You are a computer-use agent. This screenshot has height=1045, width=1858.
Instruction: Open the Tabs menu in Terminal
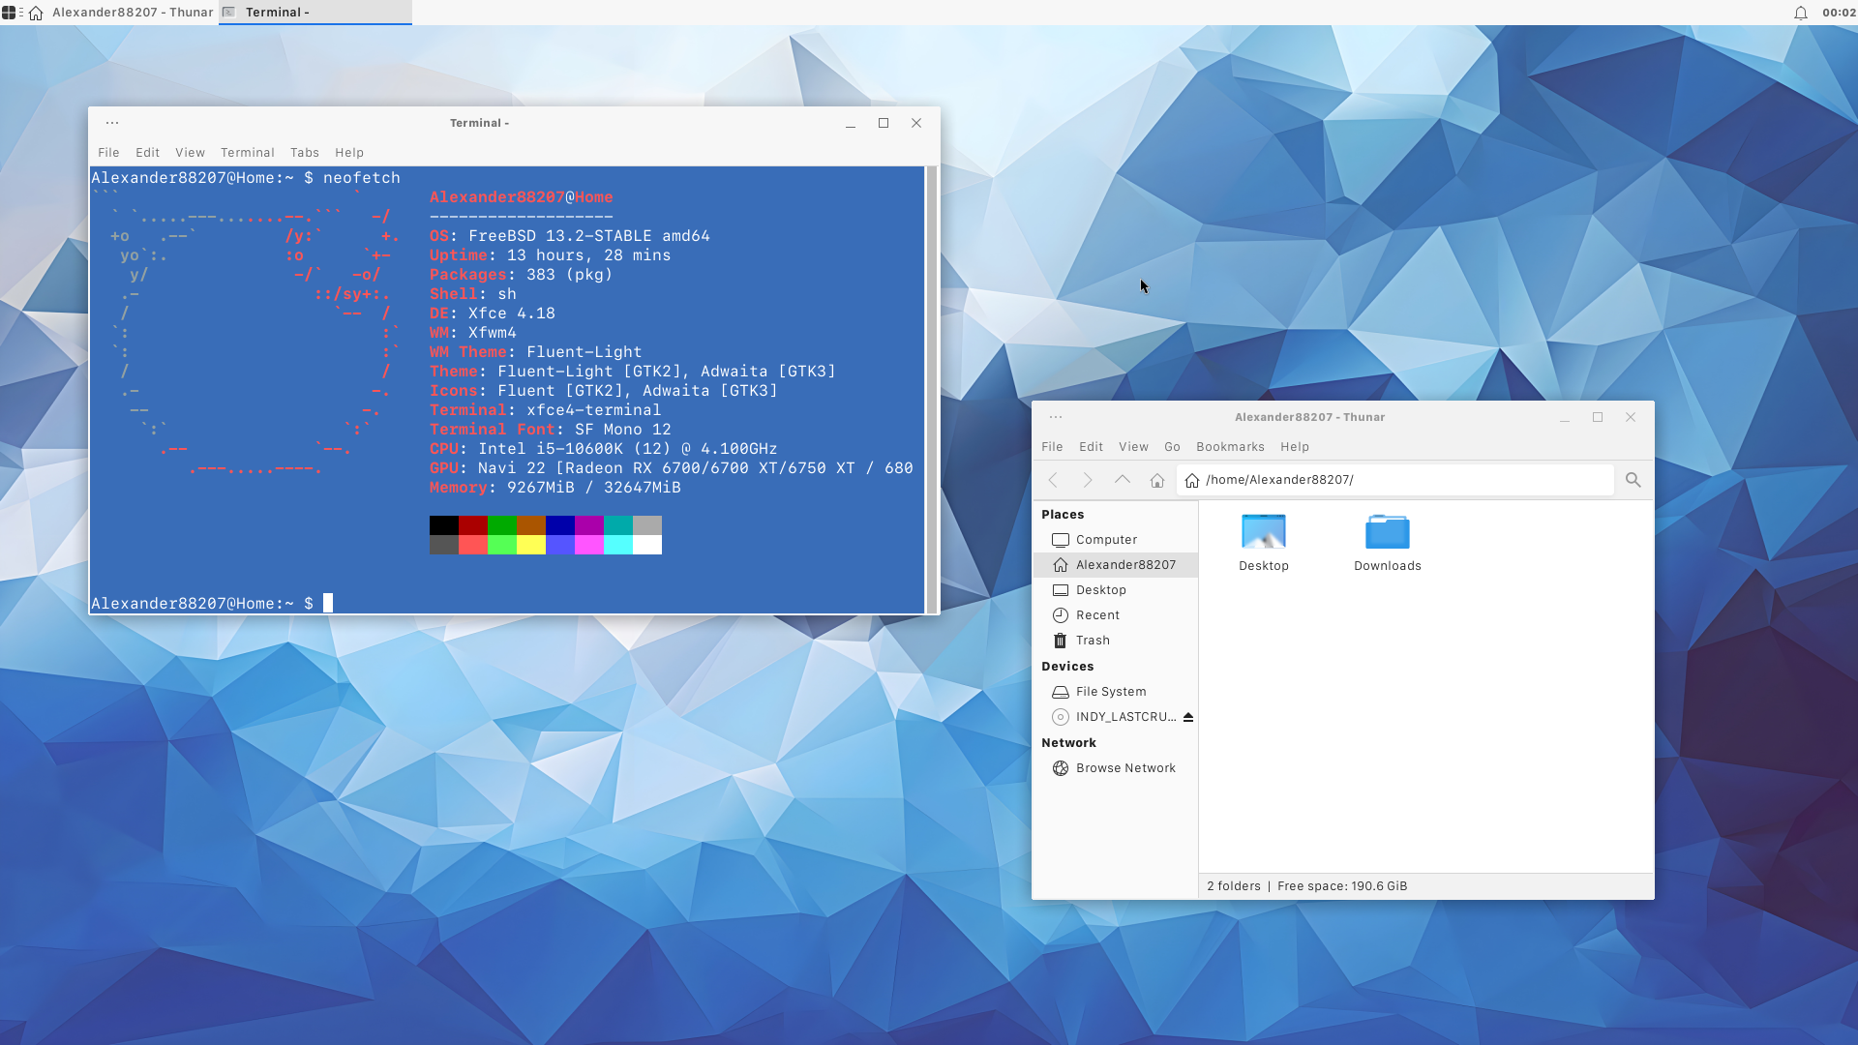[x=304, y=153]
